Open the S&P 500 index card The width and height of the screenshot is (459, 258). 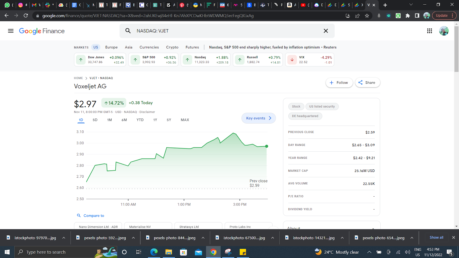pyautogui.click(x=153, y=60)
